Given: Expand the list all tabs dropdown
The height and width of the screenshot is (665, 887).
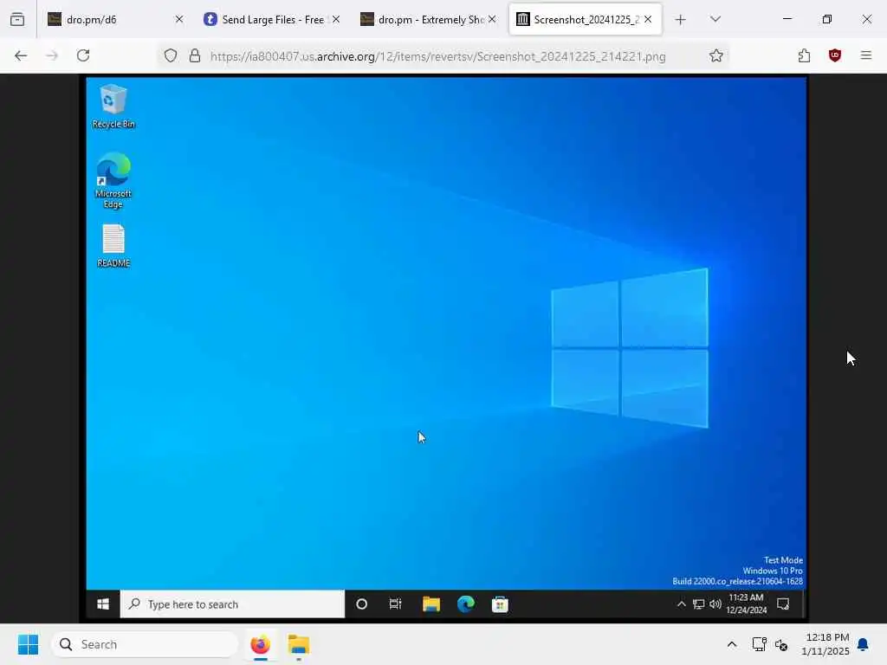Looking at the screenshot, I should pos(715,19).
